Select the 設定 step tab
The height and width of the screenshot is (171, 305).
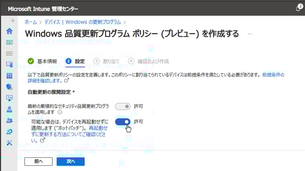(75, 61)
